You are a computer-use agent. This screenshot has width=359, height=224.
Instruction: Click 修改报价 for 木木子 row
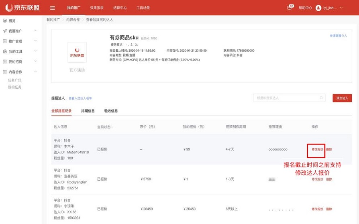(317, 149)
